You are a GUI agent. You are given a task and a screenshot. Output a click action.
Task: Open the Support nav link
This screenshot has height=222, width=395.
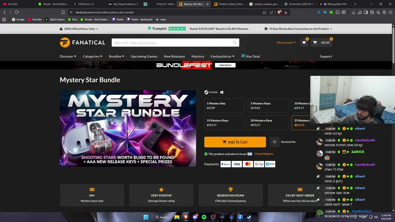(x=326, y=56)
